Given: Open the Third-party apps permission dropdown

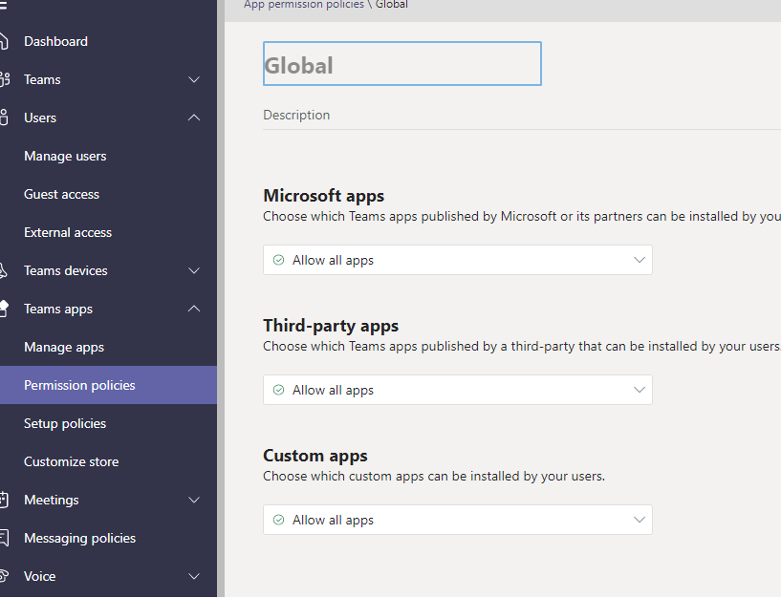Looking at the screenshot, I should pos(458,390).
